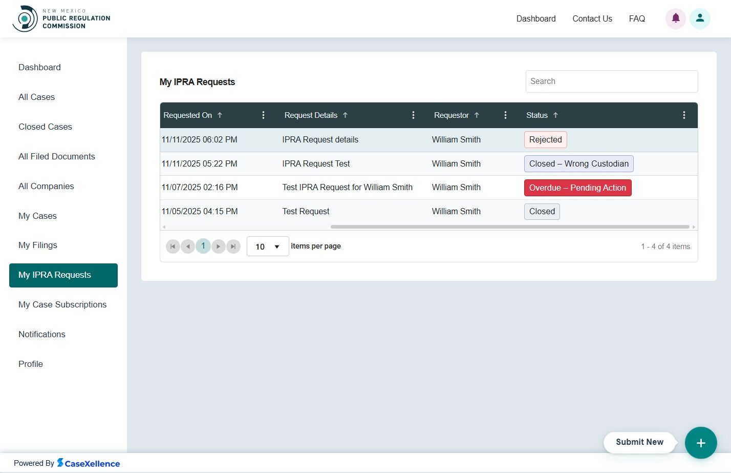Open My Cases in the sidebar
The width and height of the screenshot is (731, 473).
click(37, 216)
